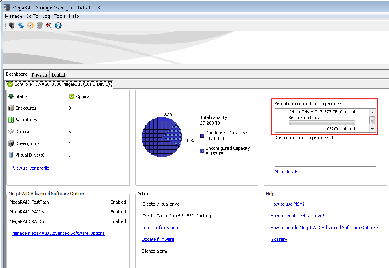The image size is (389, 268).
Task: Open the Glossary help link
Action: coord(279,239)
